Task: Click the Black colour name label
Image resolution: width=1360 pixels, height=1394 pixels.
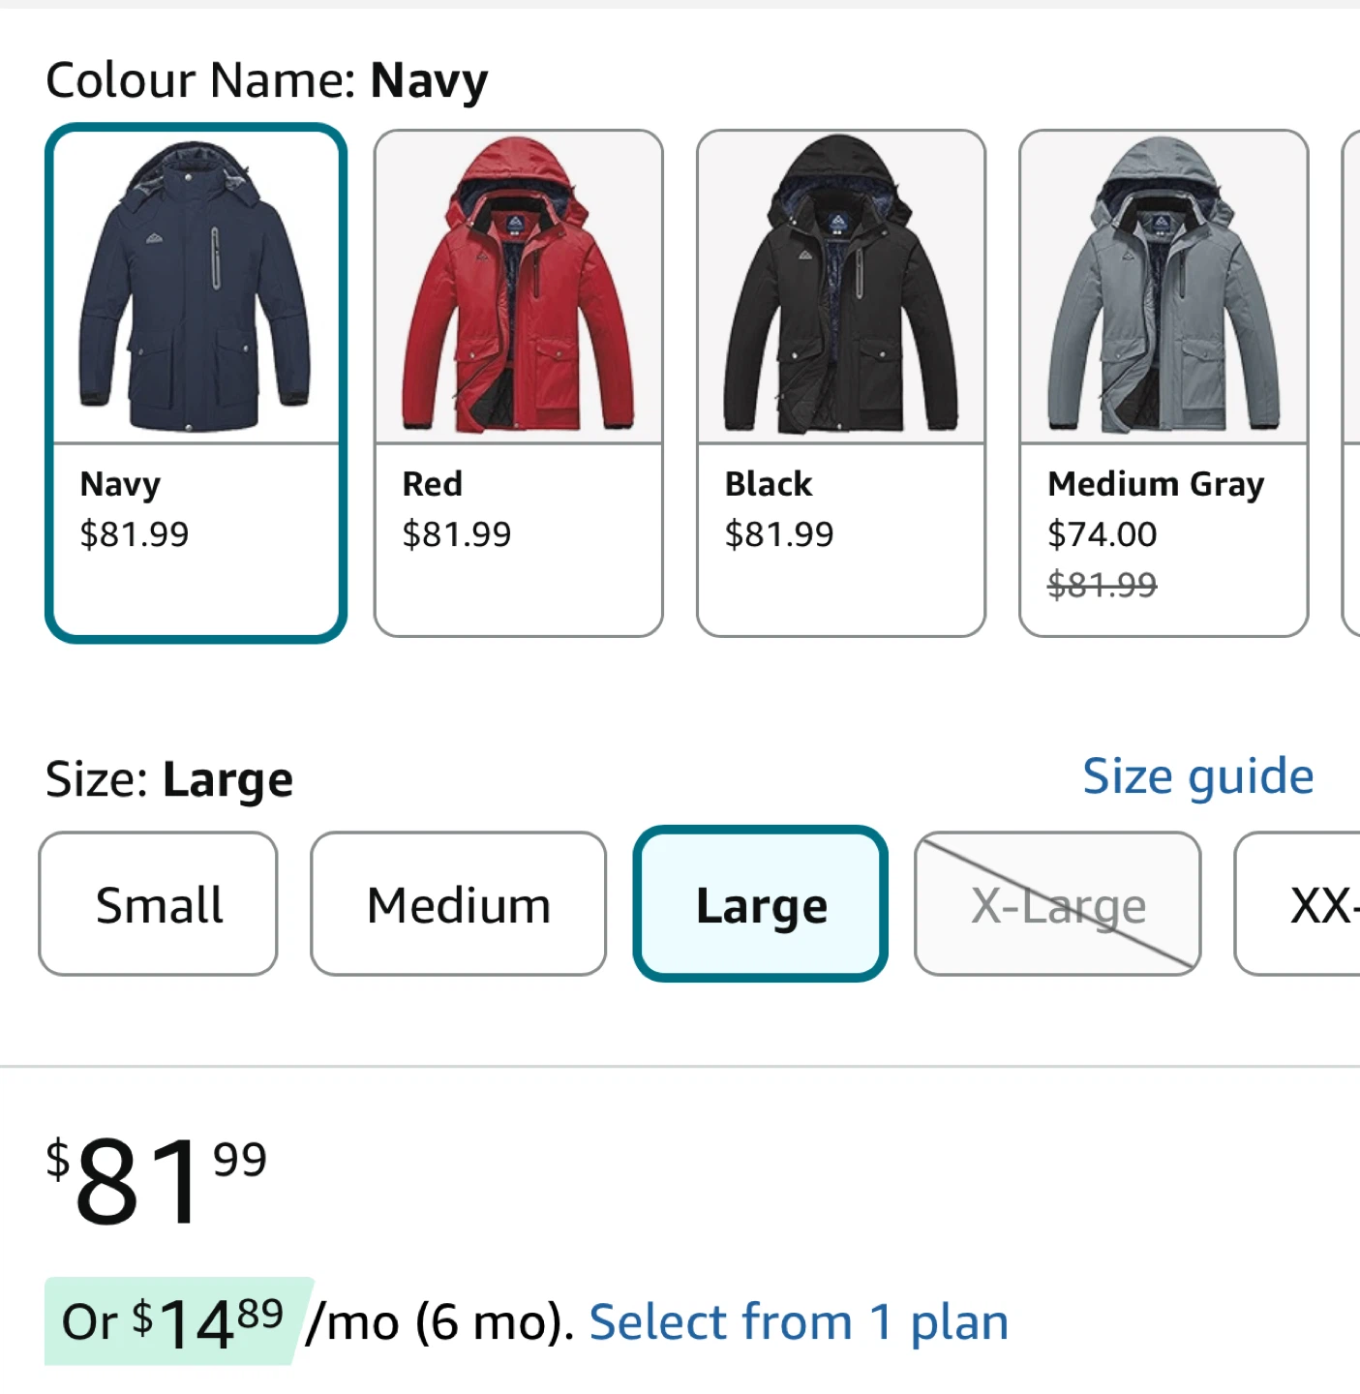Action: click(769, 484)
